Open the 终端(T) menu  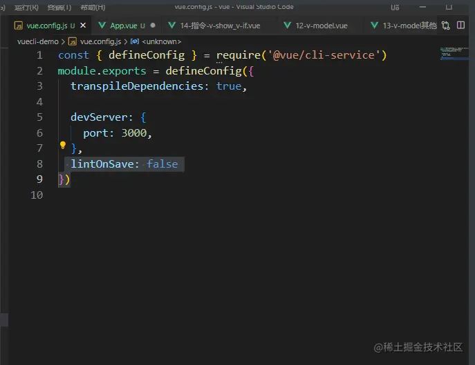[59, 7]
